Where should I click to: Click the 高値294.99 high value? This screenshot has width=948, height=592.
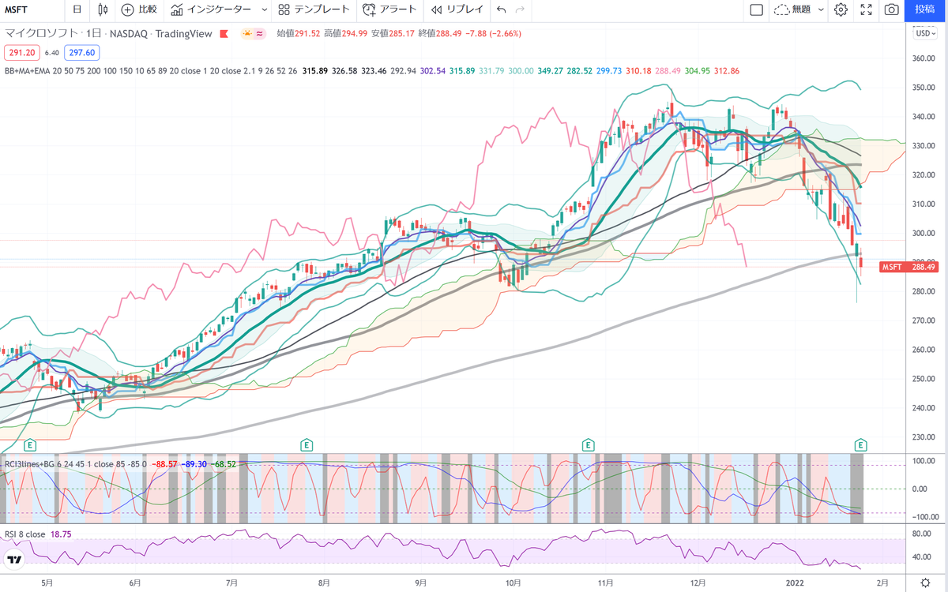345,33
